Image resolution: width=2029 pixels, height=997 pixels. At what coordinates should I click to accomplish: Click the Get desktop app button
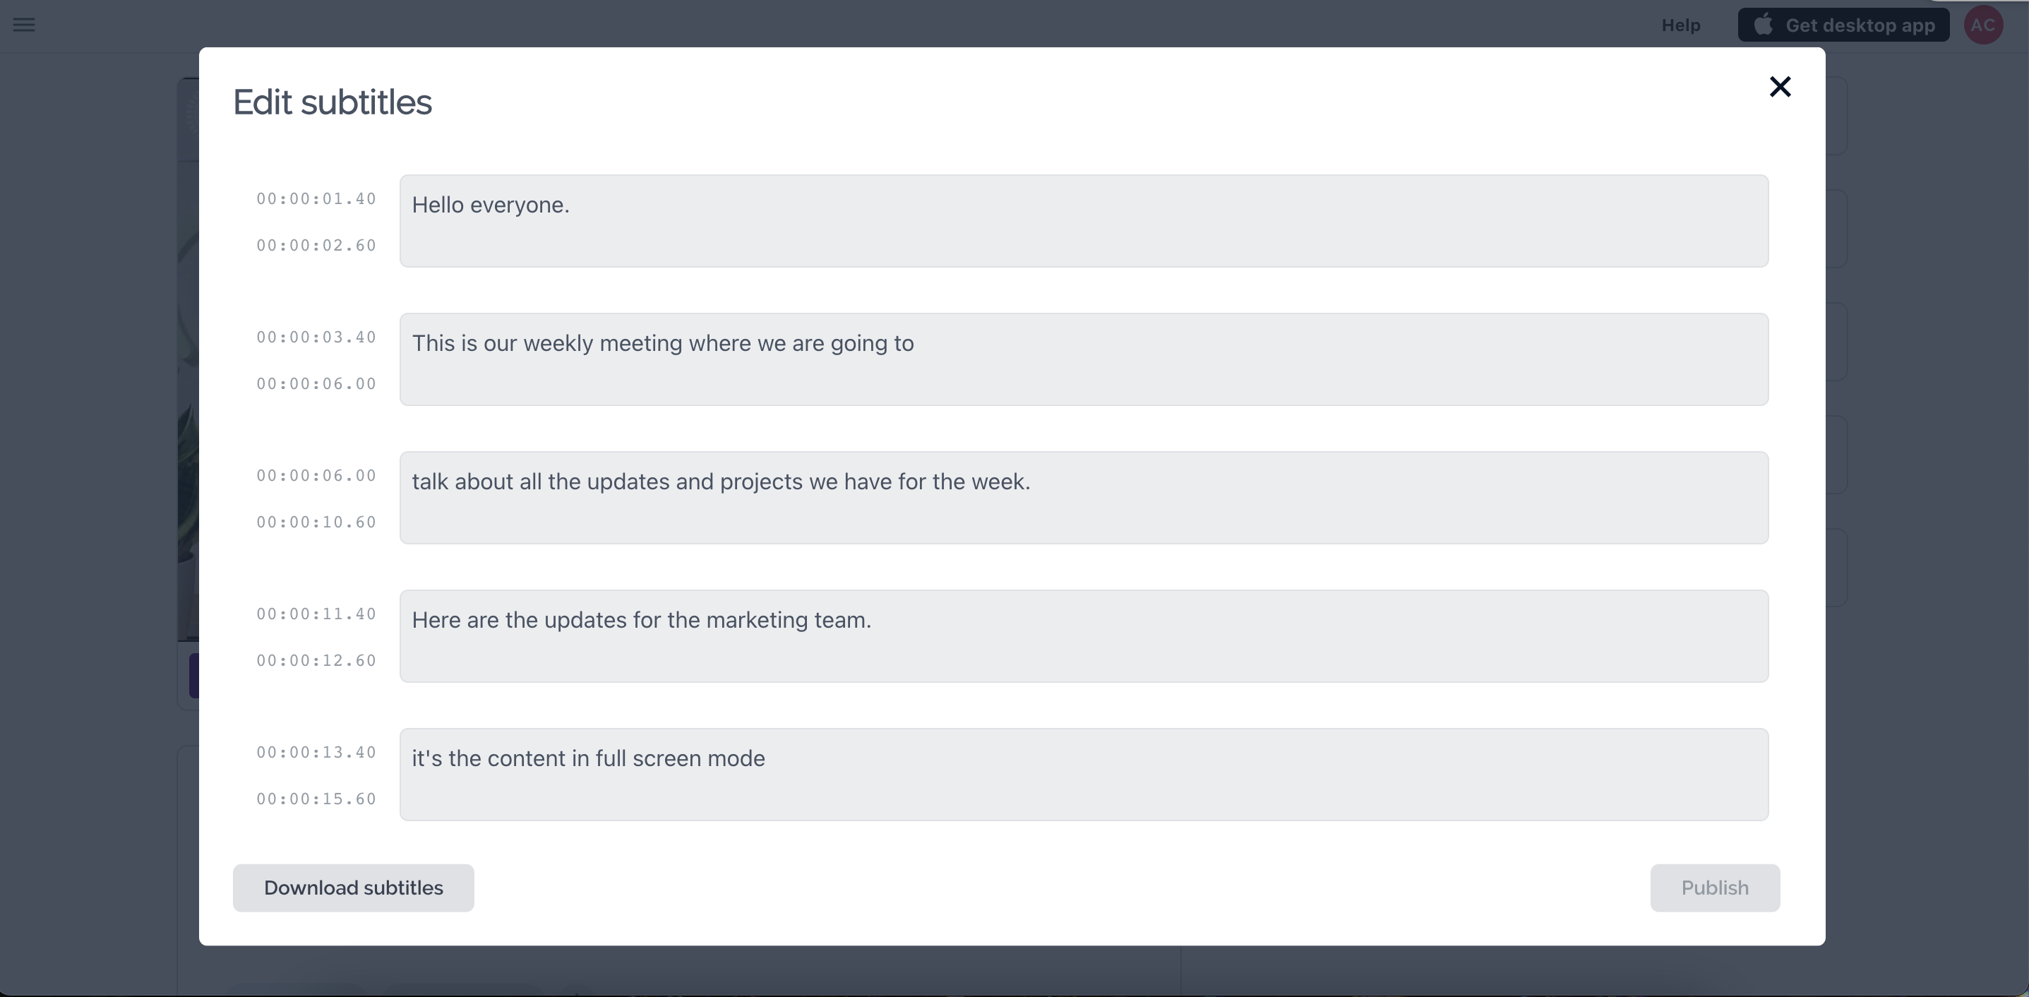[1843, 25]
